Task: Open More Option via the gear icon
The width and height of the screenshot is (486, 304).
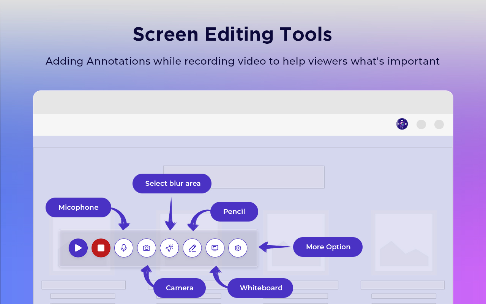Action: coord(238,248)
